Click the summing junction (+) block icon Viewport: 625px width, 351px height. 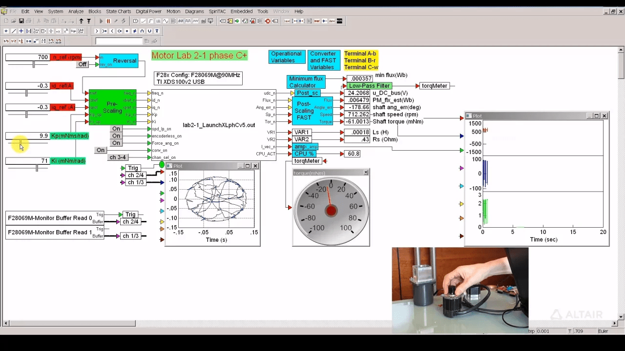coord(21,31)
